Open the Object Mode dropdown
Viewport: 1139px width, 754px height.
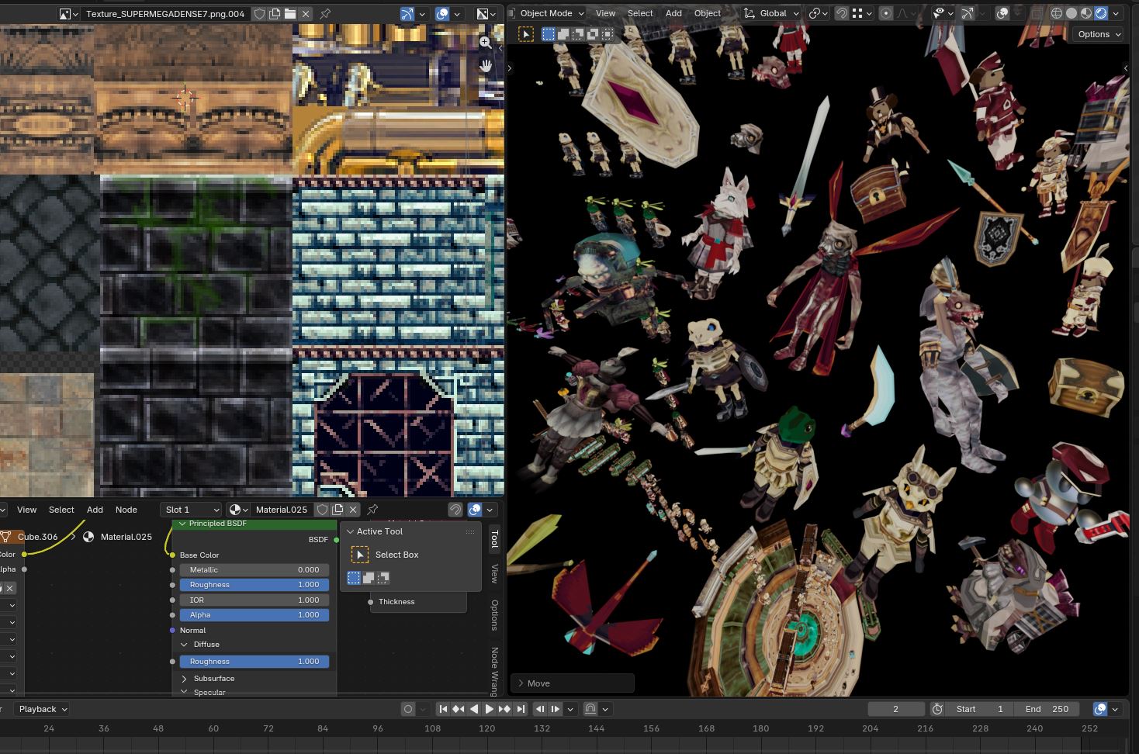pyautogui.click(x=546, y=13)
